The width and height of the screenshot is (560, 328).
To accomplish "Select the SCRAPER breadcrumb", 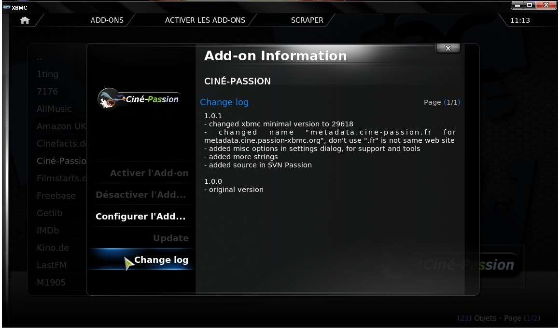I will click(307, 20).
